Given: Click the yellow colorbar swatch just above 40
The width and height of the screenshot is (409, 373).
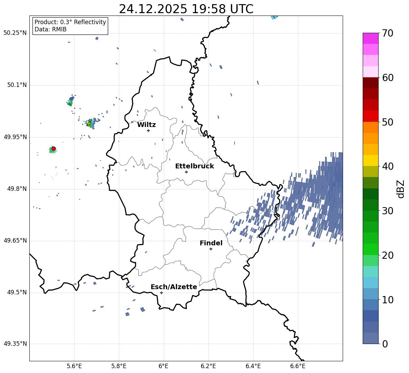Looking at the screenshot, I should (x=370, y=160).
